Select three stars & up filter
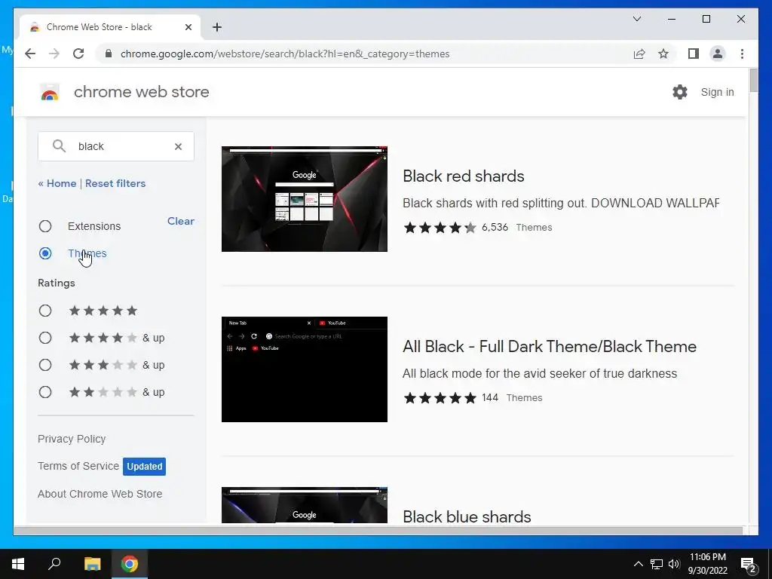 click(x=45, y=365)
